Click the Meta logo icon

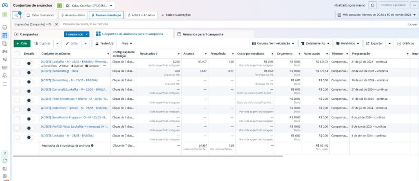pos(5,5)
